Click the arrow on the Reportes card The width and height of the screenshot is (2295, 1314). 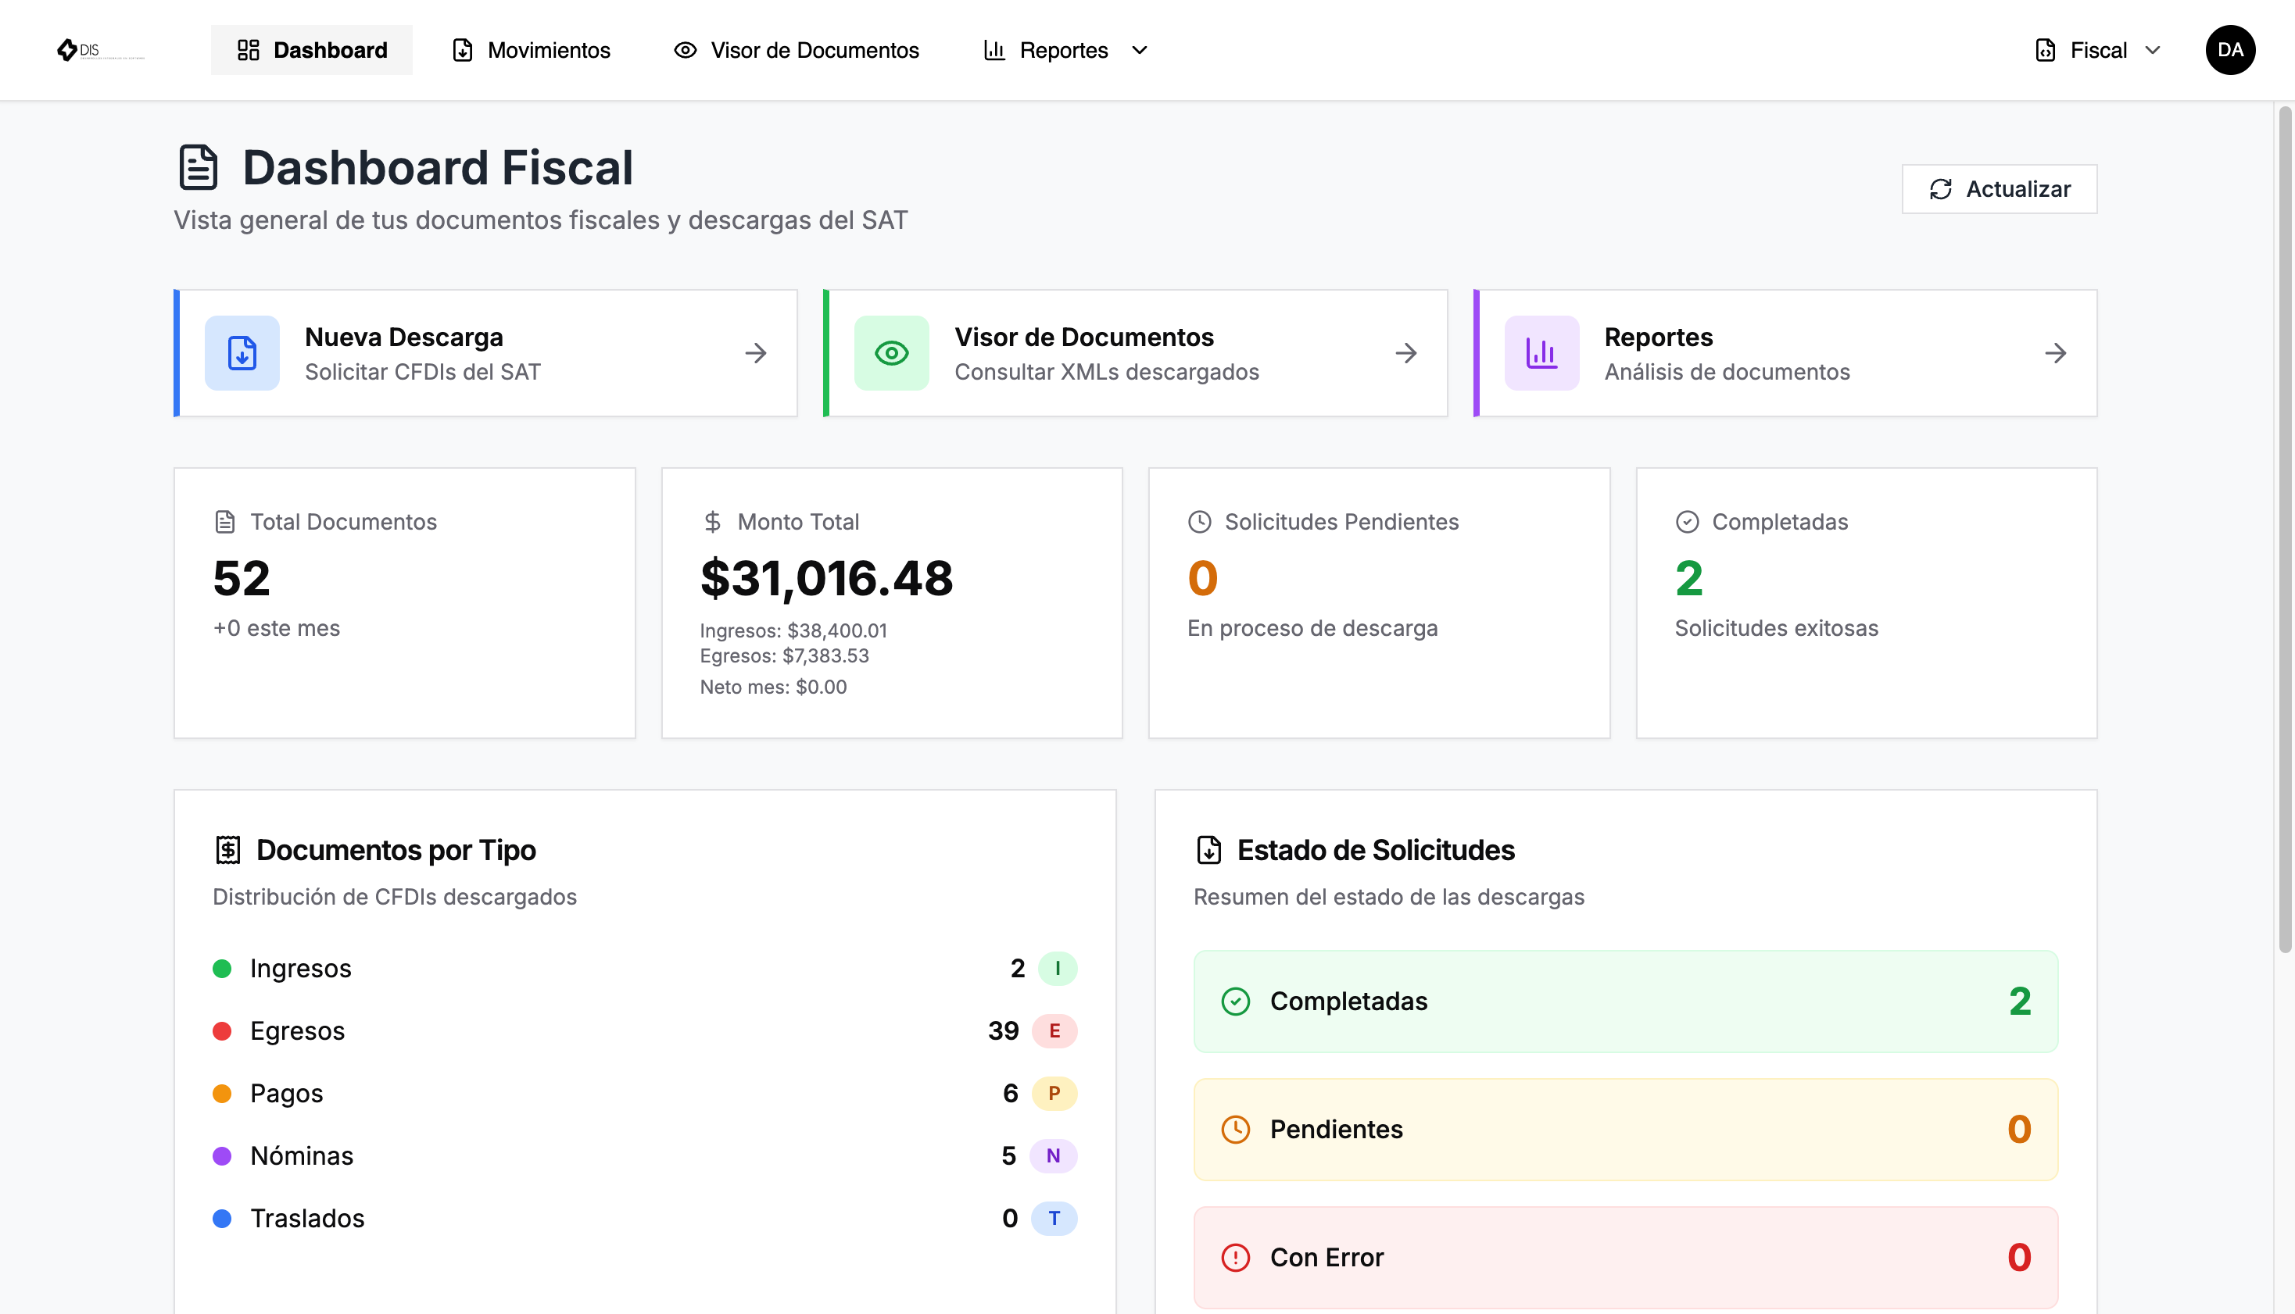coord(2057,353)
